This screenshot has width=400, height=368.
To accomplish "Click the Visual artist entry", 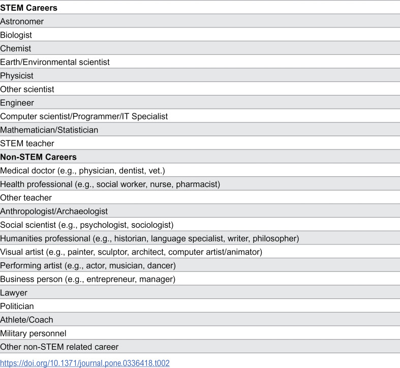I will [200, 252].
